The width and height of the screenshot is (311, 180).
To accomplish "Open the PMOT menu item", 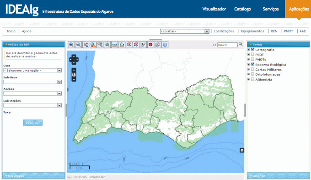I will coord(288,31).
